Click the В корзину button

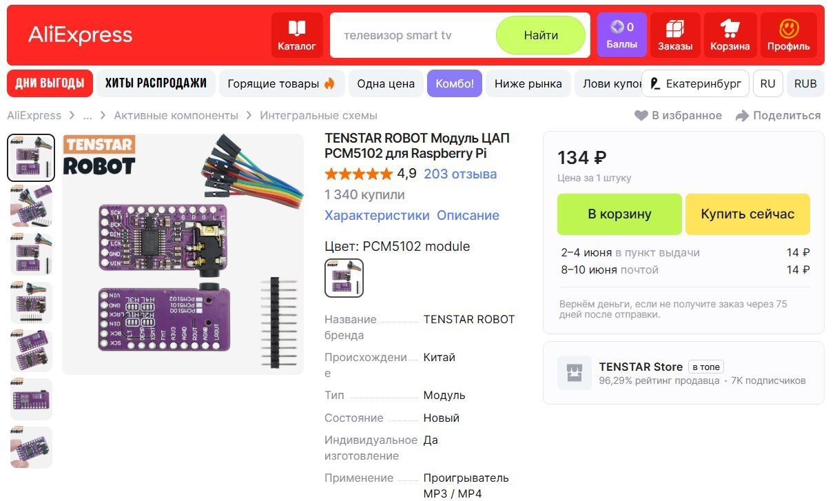(x=619, y=214)
